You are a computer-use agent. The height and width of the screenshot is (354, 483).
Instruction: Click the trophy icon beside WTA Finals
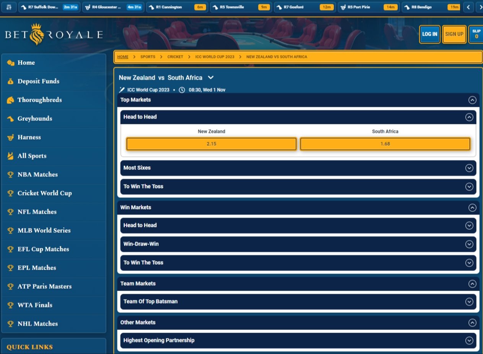[11, 305]
